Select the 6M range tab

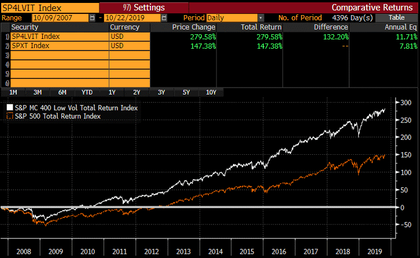[62, 92]
